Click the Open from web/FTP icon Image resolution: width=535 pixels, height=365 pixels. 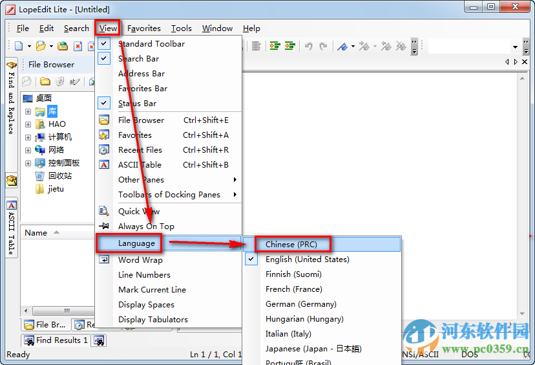[x=63, y=46]
